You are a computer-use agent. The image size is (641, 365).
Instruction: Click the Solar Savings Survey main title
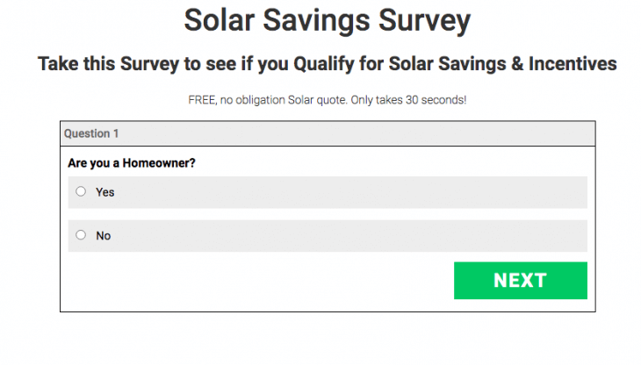pyautogui.click(x=327, y=22)
